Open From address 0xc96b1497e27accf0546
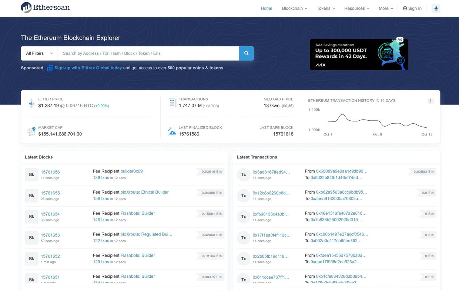This screenshot has height=291, width=459. tap(342, 234)
